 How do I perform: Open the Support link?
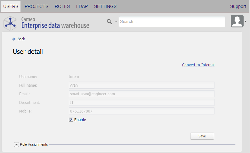coord(238,6)
